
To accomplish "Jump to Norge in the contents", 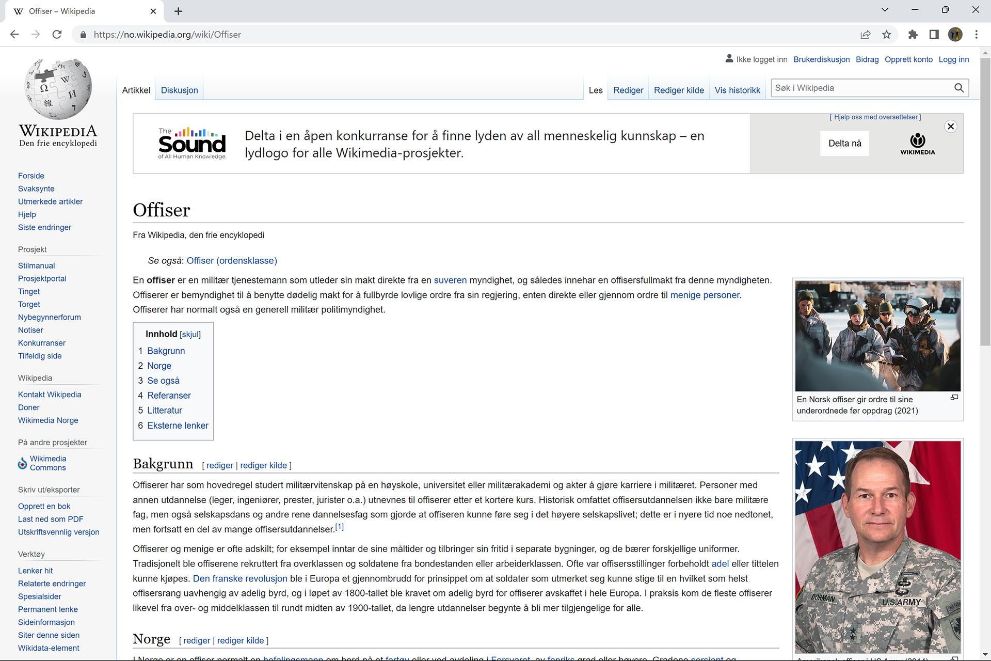I will point(159,366).
